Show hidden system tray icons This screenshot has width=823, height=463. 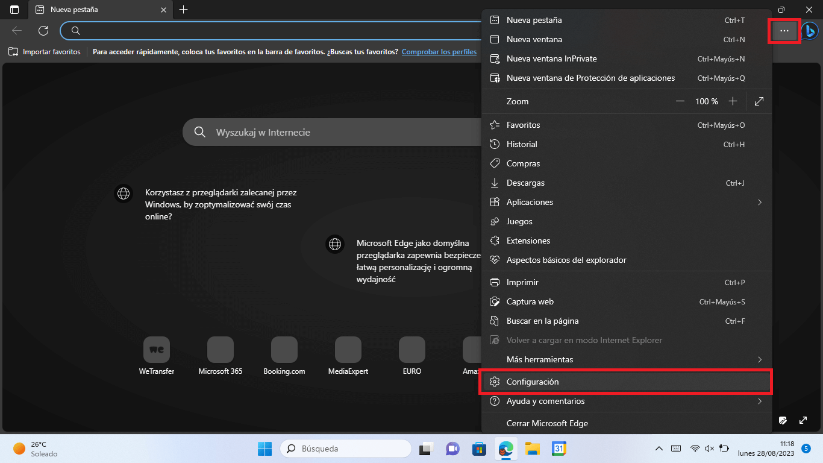tap(659, 449)
